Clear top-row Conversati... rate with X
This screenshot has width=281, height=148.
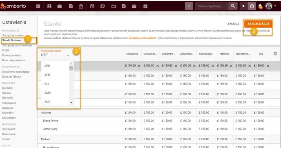point(158,66)
